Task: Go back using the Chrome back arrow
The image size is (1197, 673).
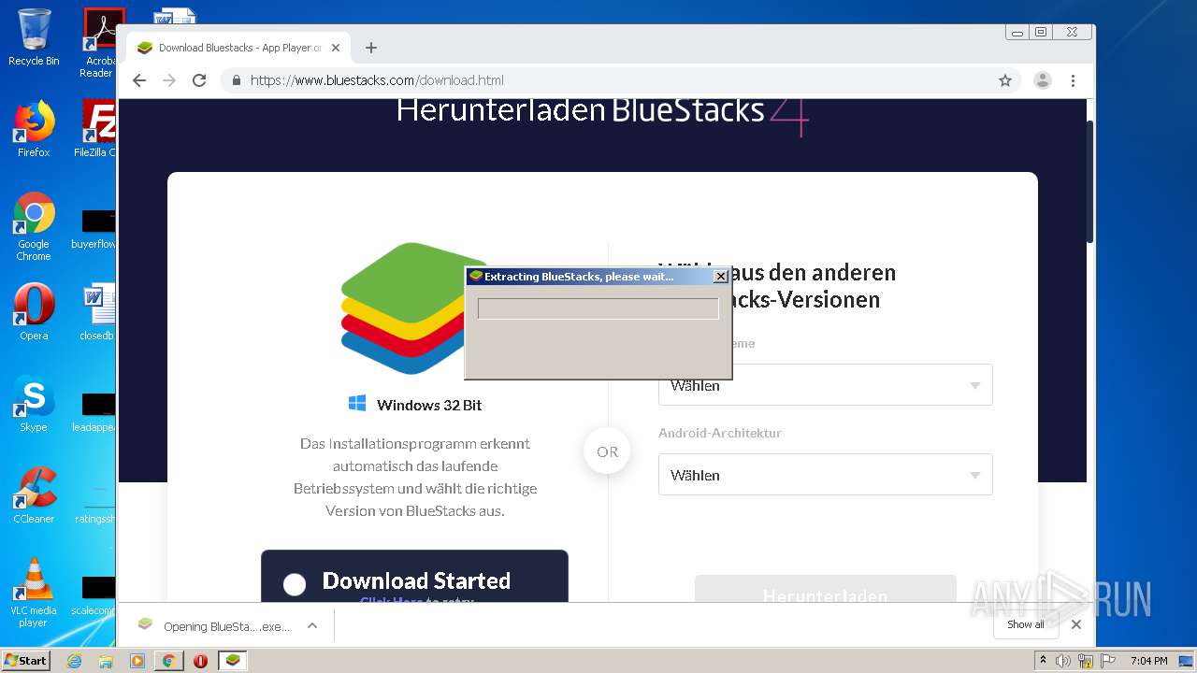Action: pos(139,80)
